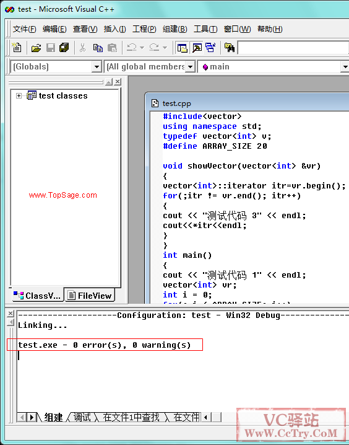349x445 pixels.
Task: Switch to the ClassView tab
Action: 38,295
